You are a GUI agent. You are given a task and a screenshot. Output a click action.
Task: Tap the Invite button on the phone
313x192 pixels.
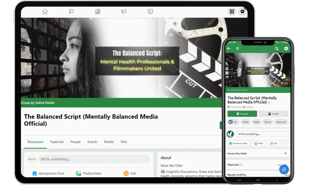[x=273, y=114]
